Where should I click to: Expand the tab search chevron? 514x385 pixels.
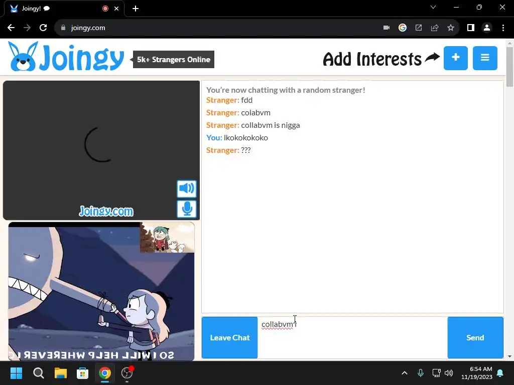coord(433,7)
